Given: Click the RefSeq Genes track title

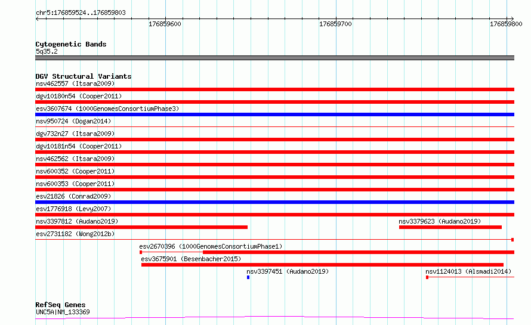Looking at the screenshot, I should (60, 305).
